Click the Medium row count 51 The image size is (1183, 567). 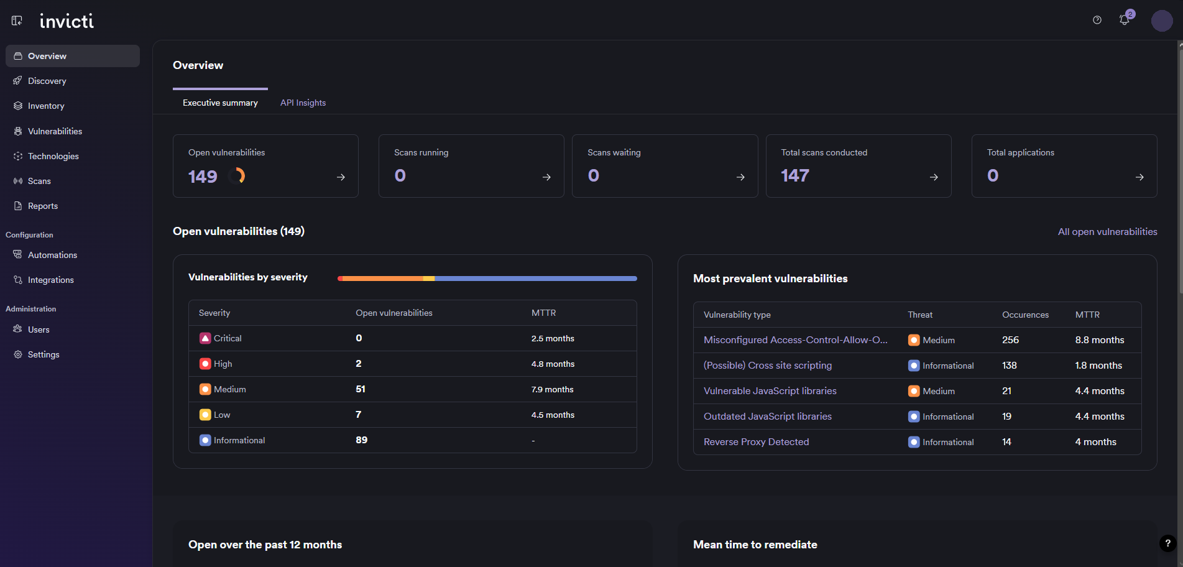pos(361,389)
